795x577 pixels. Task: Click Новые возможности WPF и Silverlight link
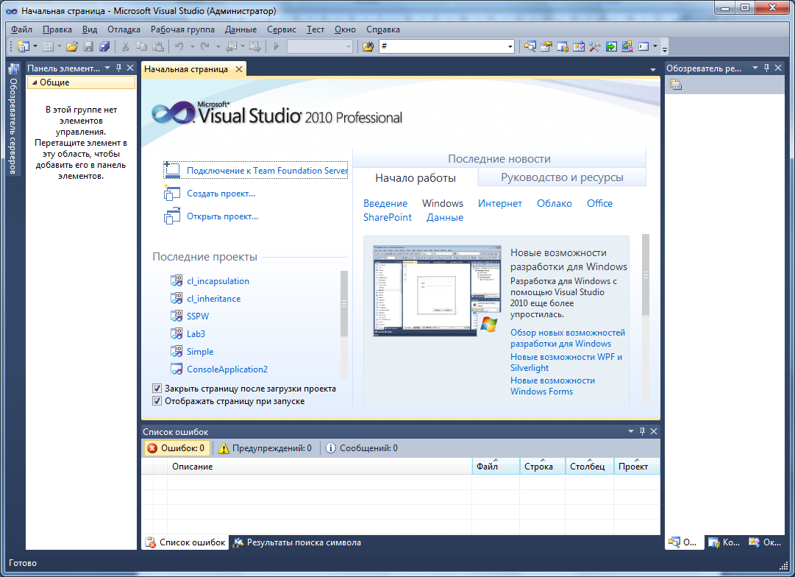pos(566,362)
